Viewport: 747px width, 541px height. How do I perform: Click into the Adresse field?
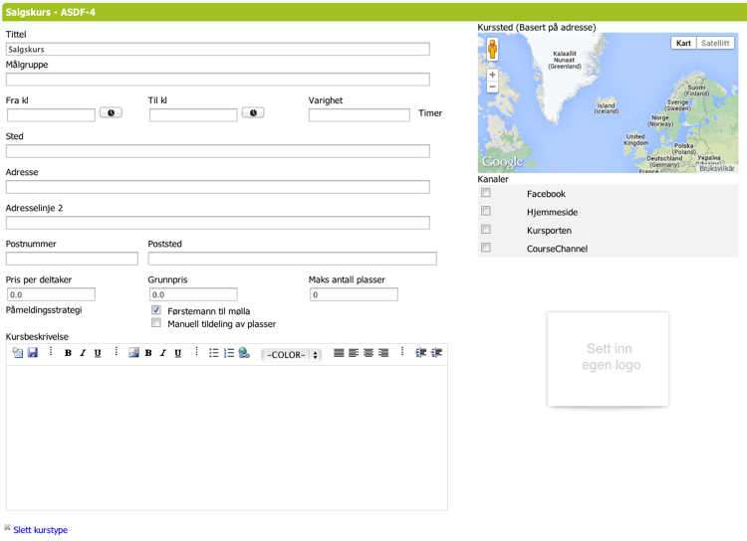[x=218, y=187]
